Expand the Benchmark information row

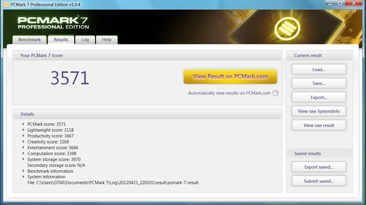[x=24, y=171]
